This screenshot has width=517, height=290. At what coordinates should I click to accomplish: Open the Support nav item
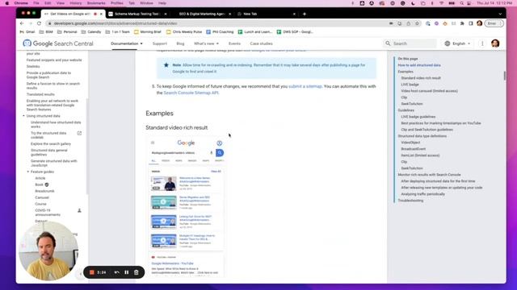pyautogui.click(x=160, y=43)
